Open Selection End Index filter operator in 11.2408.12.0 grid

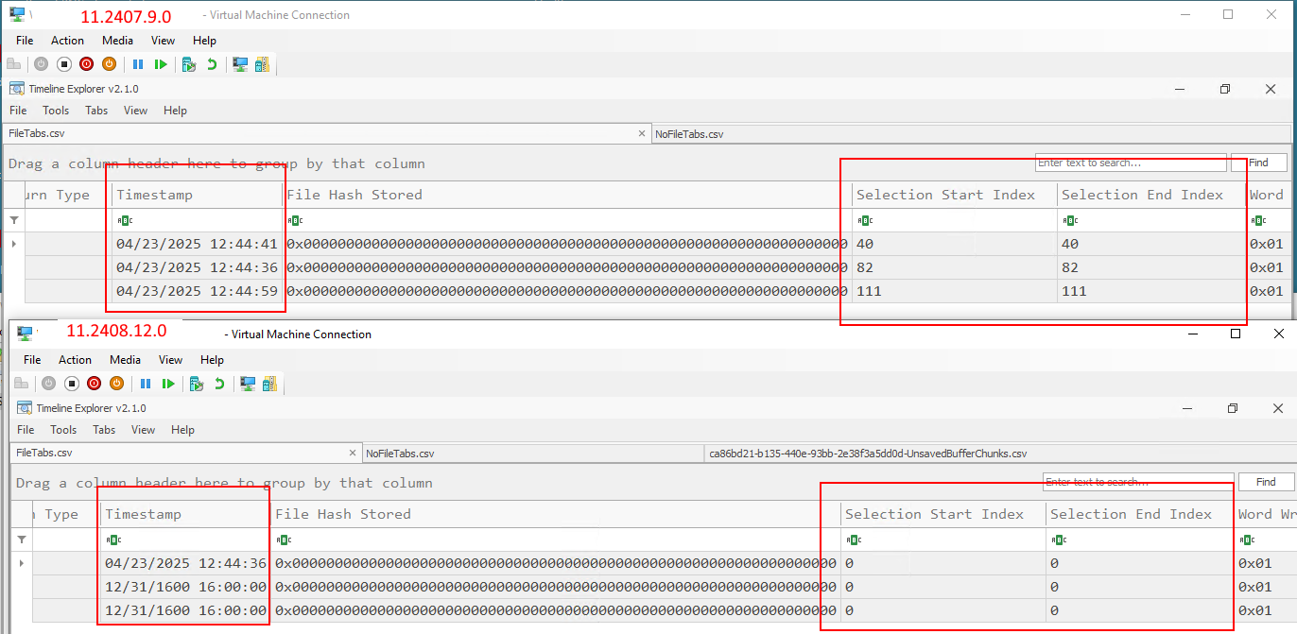coord(1059,540)
